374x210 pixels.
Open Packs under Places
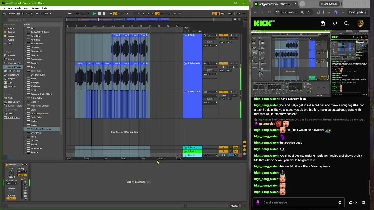coord(10,98)
